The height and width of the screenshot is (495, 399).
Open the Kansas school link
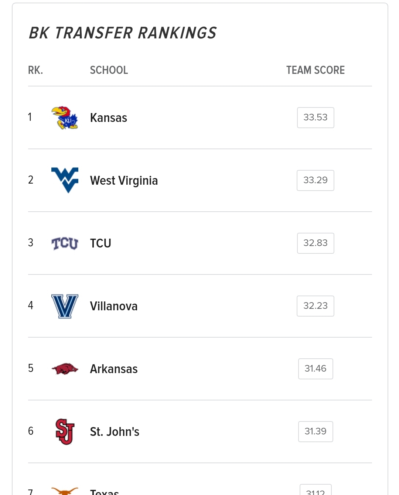[x=109, y=118]
